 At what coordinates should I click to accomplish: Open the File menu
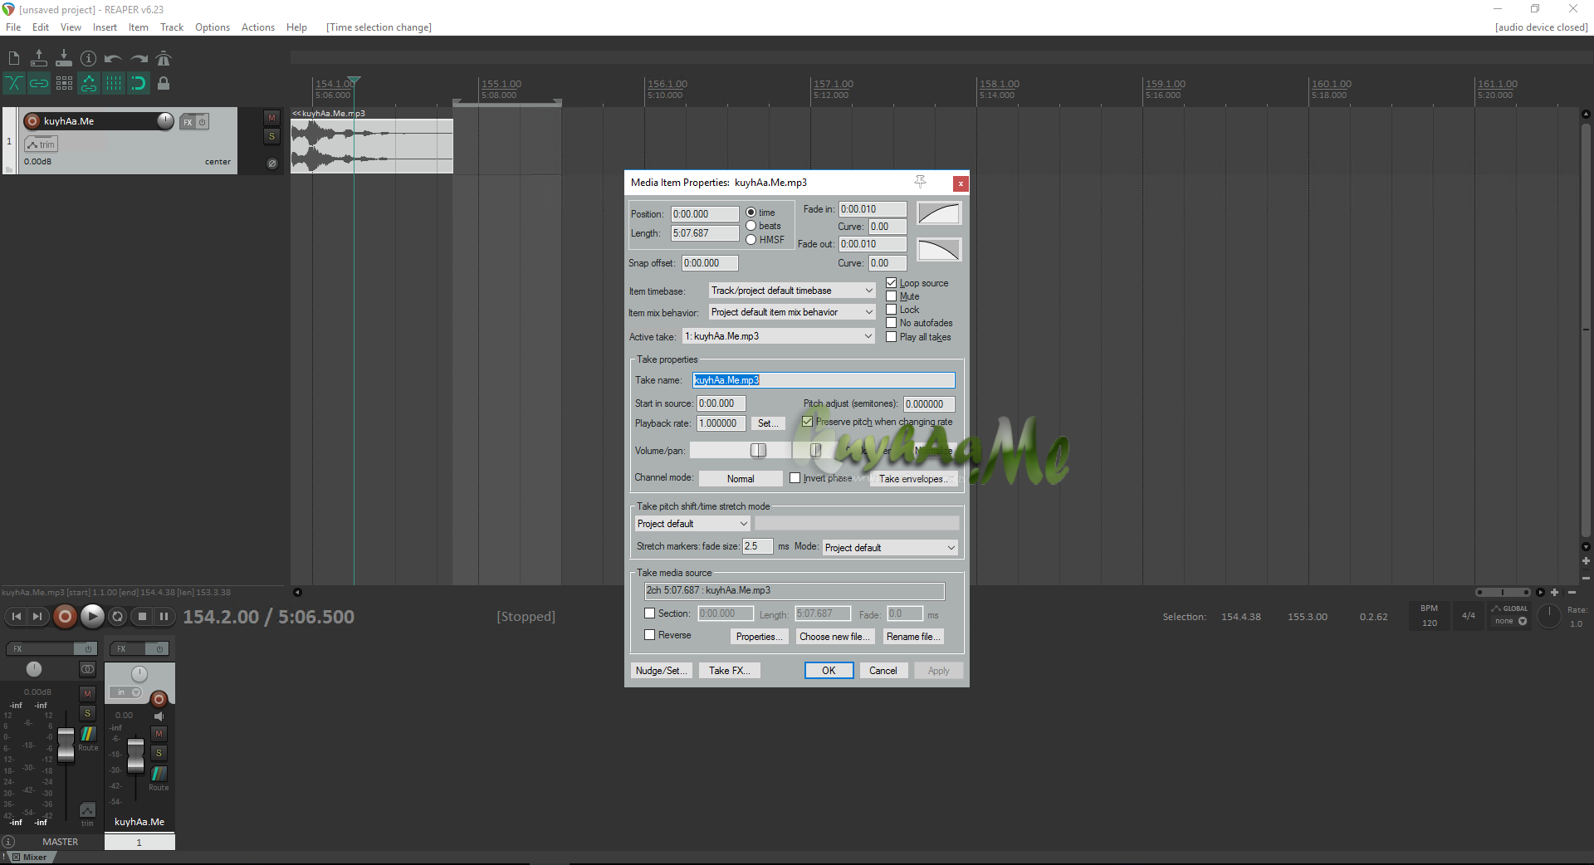13,27
